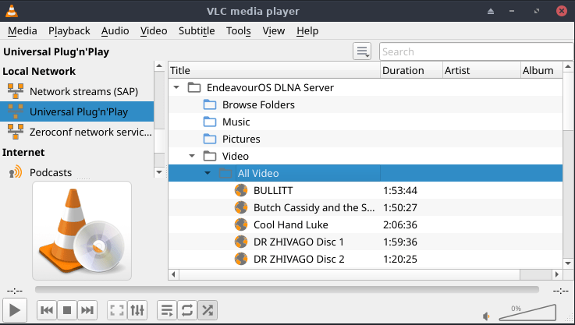Image resolution: width=575 pixels, height=325 pixels.
Task: Toggle random shuffle playback
Action: pyautogui.click(x=208, y=310)
